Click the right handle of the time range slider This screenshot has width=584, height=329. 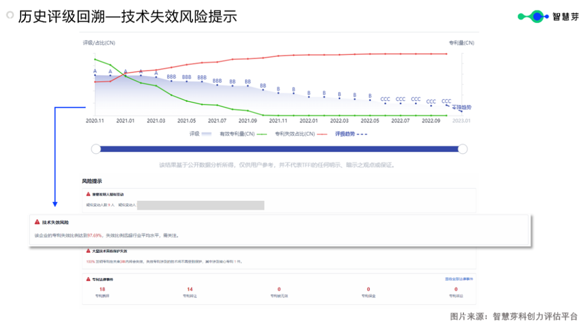pyautogui.click(x=462, y=149)
